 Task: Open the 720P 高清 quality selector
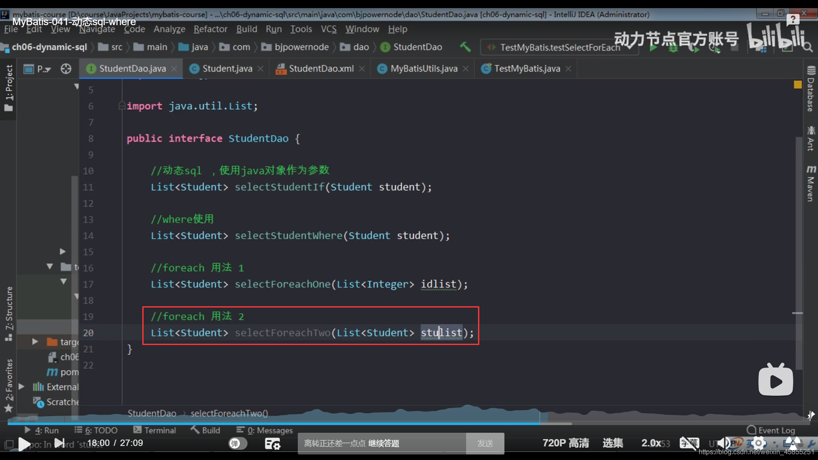click(565, 443)
